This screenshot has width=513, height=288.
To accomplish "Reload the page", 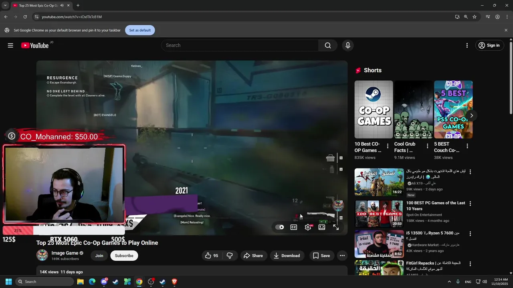I will pos(25,17).
